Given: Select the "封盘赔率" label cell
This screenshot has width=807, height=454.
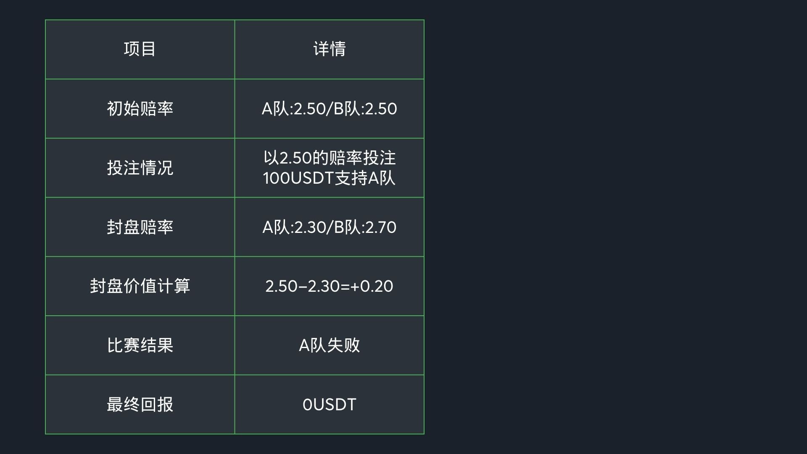Looking at the screenshot, I should [x=140, y=227].
